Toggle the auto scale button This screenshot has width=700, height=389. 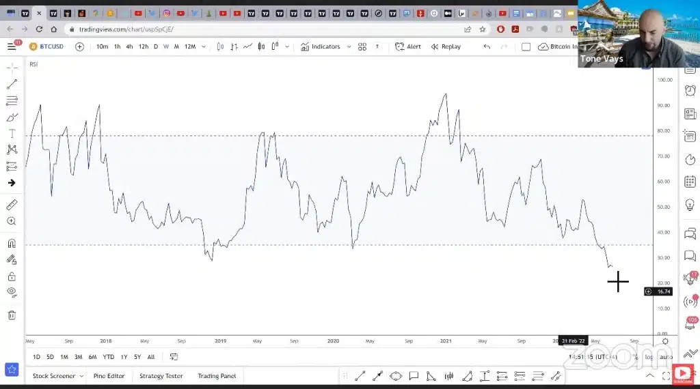(x=666, y=357)
